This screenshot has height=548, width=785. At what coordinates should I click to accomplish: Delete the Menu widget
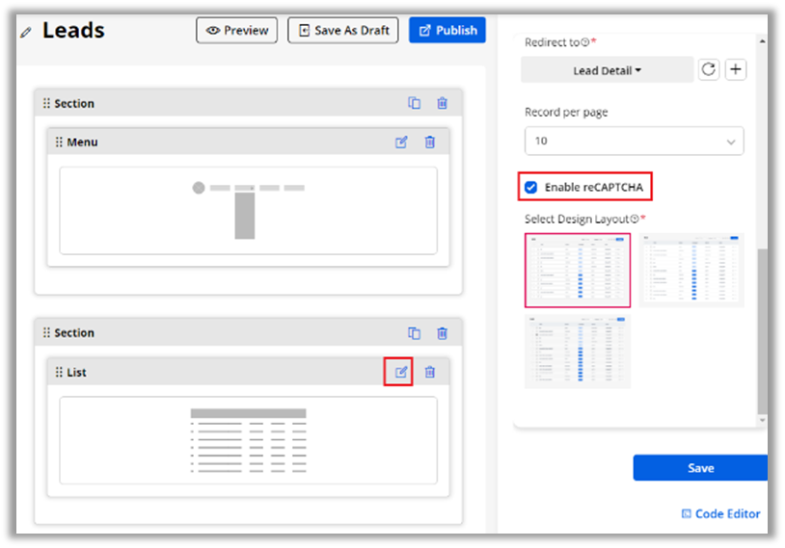coord(430,143)
